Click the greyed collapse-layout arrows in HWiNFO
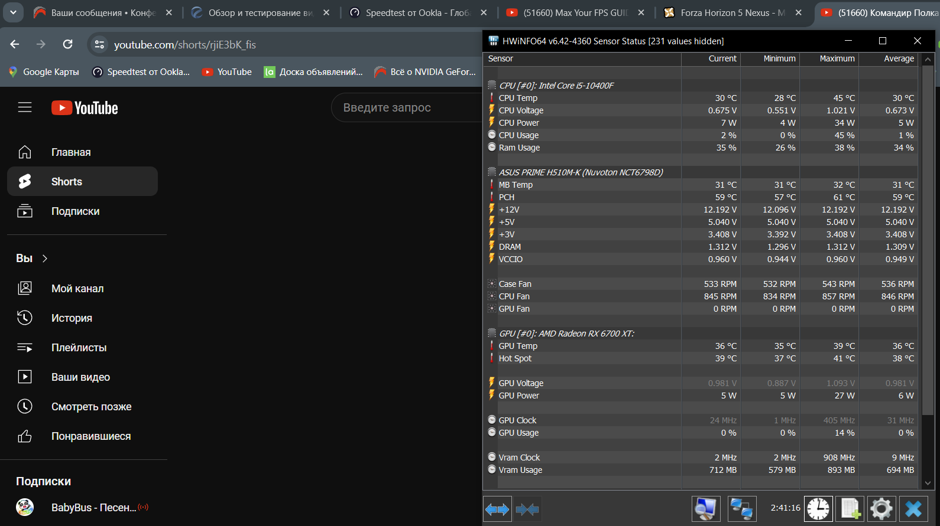The image size is (940, 526). pos(527,509)
